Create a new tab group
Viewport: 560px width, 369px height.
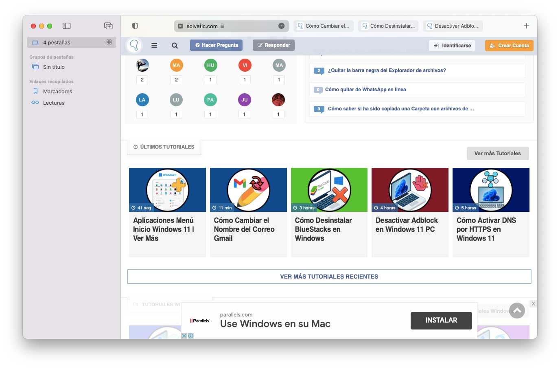108,26
